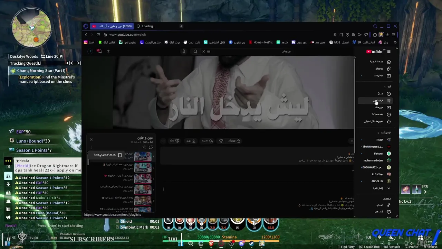Open the YouTube hamburger guide menu
Viewport: 442px width, 249px height.
[389, 52]
